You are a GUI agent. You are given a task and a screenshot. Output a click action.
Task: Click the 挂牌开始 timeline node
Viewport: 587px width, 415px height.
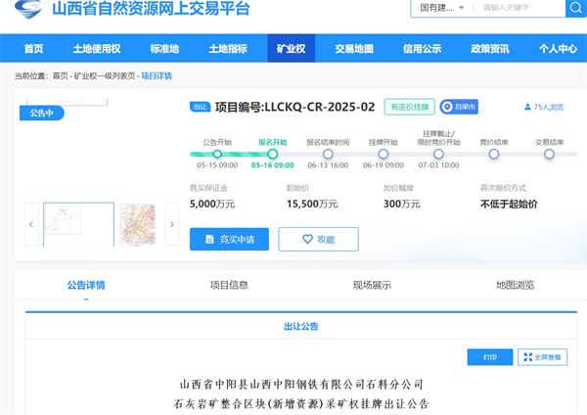coord(383,154)
